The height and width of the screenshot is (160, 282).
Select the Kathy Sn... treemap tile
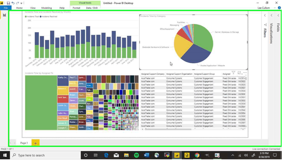[63, 81]
